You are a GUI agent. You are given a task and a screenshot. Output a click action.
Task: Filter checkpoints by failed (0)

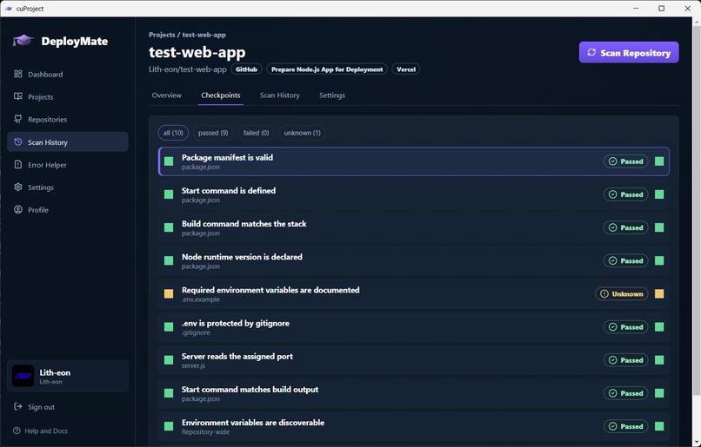point(257,133)
